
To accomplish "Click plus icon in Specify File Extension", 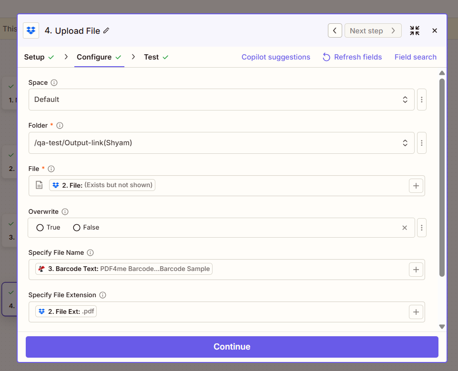I will [x=416, y=312].
